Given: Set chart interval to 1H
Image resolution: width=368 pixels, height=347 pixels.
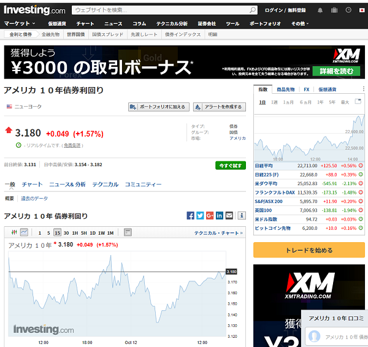Looking at the screenshot, I should [x=75, y=233].
